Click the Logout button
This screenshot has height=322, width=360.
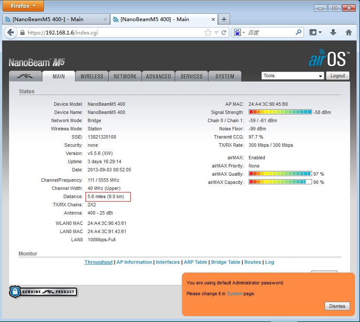(338, 76)
